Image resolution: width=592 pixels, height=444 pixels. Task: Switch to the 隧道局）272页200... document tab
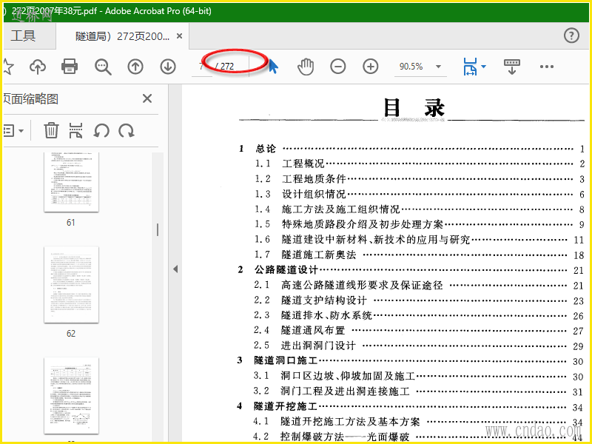point(122,36)
